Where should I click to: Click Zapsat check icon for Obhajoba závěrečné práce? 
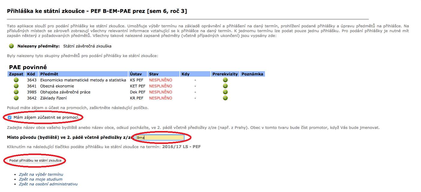tap(16, 92)
